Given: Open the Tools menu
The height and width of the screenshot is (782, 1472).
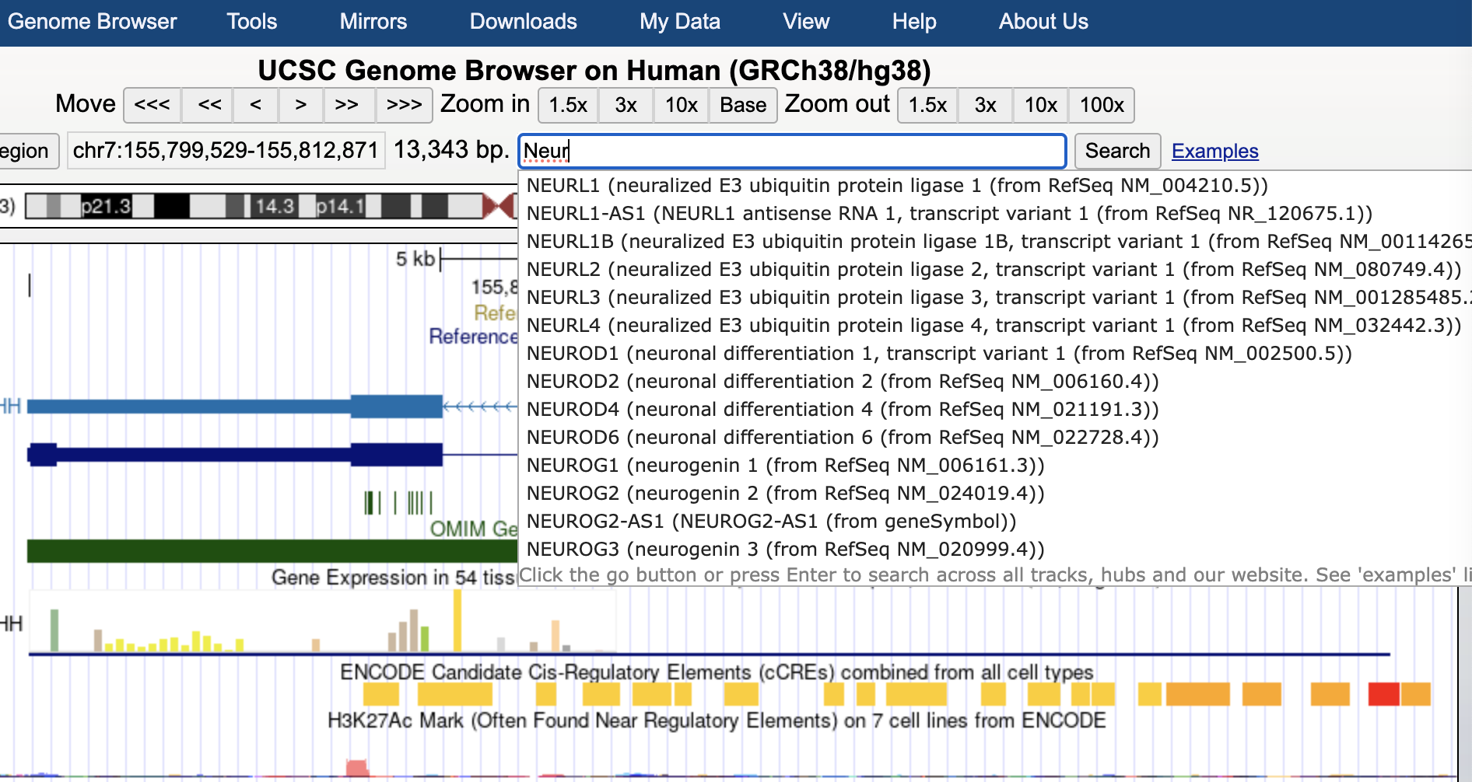Looking at the screenshot, I should click(x=251, y=22).
